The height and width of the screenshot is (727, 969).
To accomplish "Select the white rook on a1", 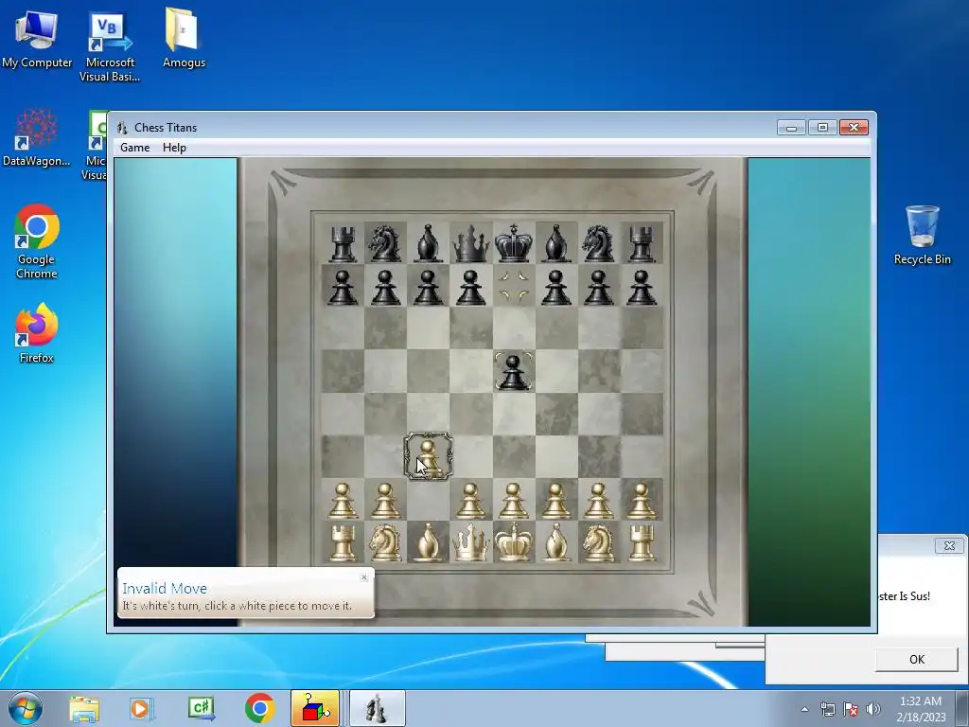I will (343, 542).
